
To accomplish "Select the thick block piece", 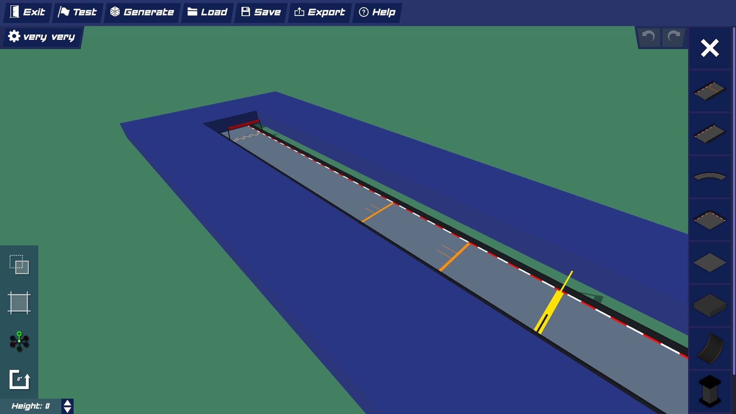I will (x=710, y=305).
